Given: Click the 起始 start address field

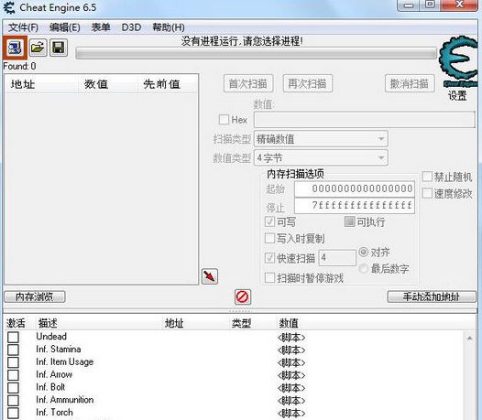Looking at the screenshot, I should pos(355,188).
